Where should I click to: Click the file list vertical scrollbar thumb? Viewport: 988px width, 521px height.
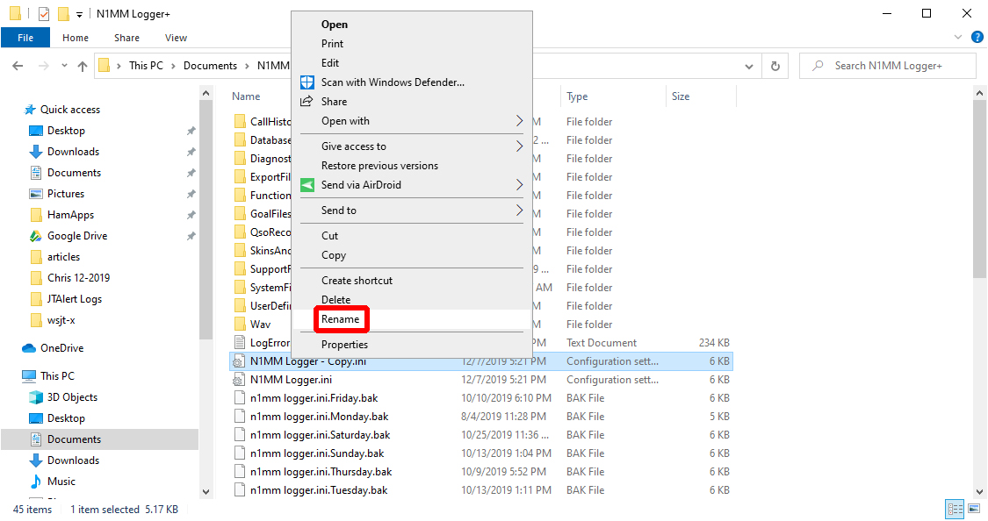click(979, 189)
